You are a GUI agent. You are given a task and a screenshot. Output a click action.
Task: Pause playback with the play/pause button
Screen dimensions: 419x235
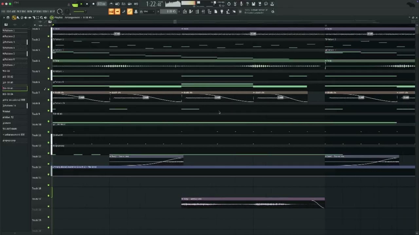click(x=81, y=4)
